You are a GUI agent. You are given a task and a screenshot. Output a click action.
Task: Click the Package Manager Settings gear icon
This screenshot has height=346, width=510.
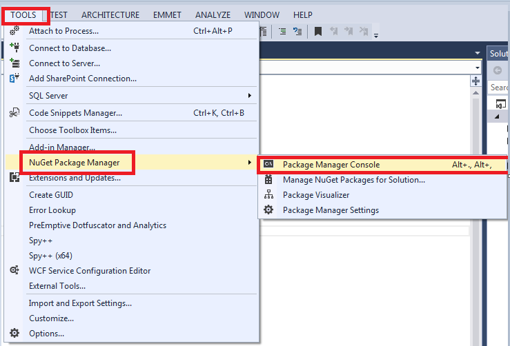[268, 210]
